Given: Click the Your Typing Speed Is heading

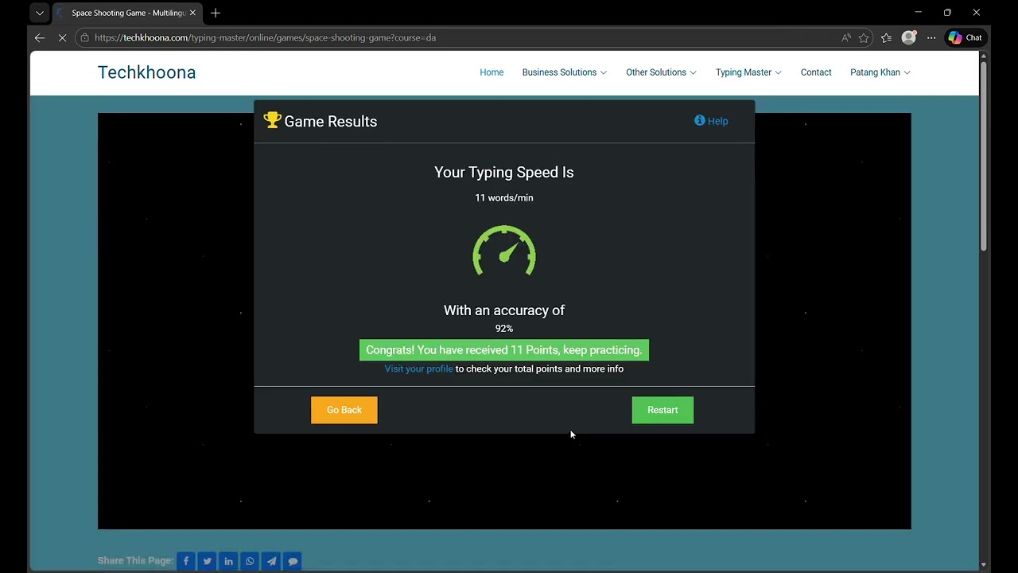Looking at the screenshot, I should tap(504, 173).
